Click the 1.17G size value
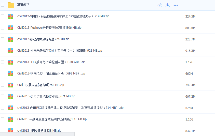Image resolution: width=215 pixels, height=136 pixels. pos(189,62)
